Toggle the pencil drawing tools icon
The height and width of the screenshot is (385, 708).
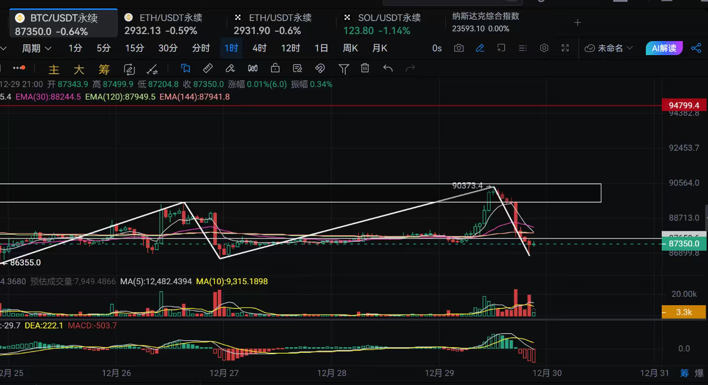480,48
